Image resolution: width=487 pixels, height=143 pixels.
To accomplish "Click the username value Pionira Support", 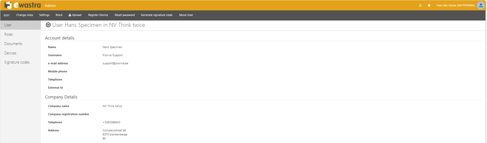I will [113, 55].
